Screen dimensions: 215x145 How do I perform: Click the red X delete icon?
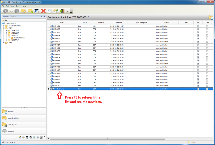[43, 11]
